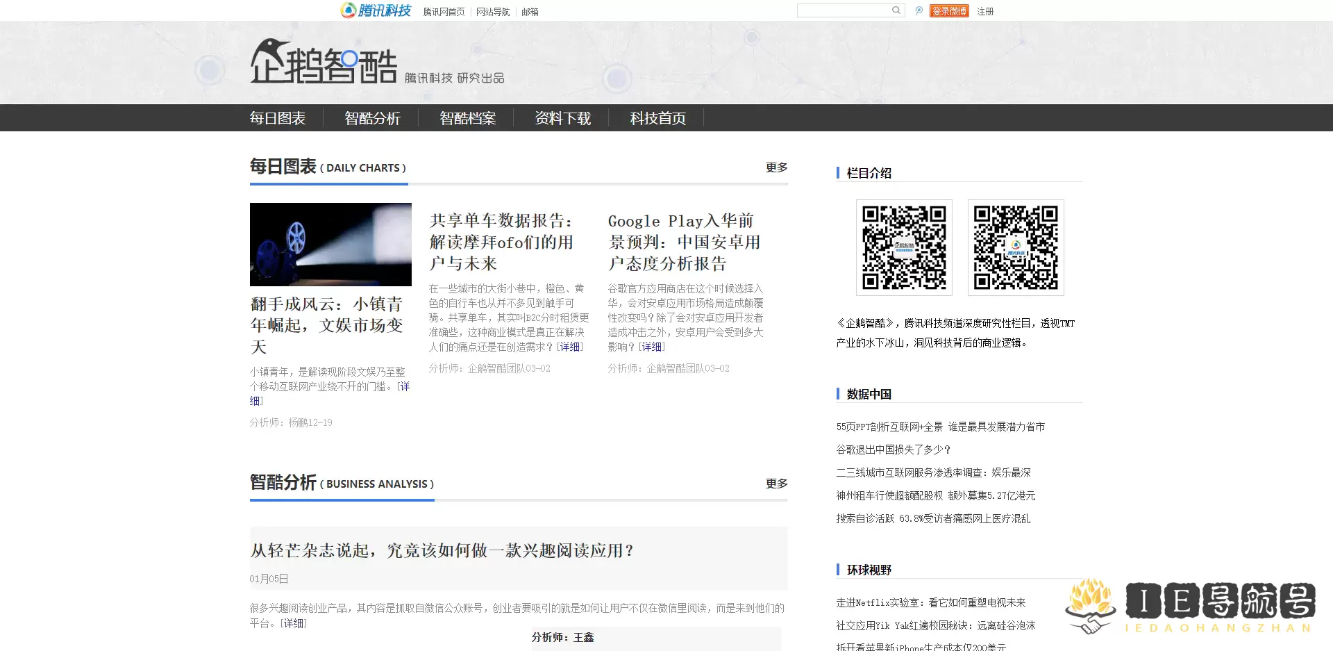Open the 从轻芒杂志说起 article headline
Image resolution: width=1333 pixels, height=651 pixels.
tap(442, 550)
